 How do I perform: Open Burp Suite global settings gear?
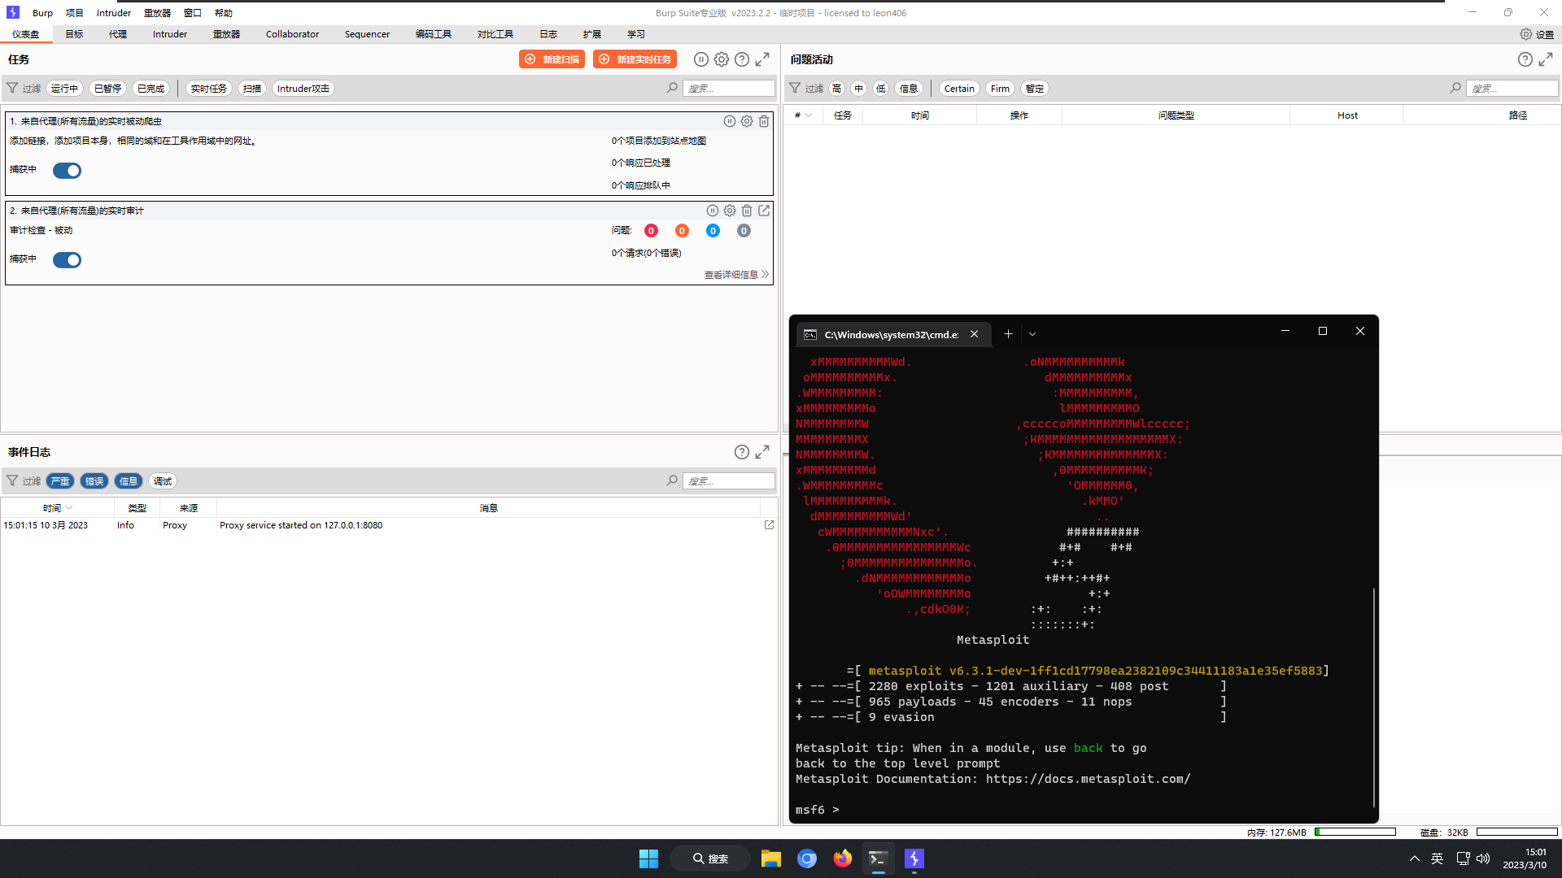(1526, 34)
